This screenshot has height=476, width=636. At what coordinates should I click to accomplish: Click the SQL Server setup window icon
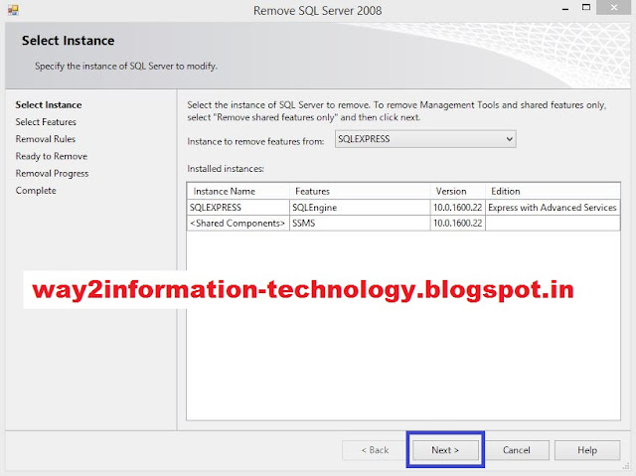[x=13, y=10]
